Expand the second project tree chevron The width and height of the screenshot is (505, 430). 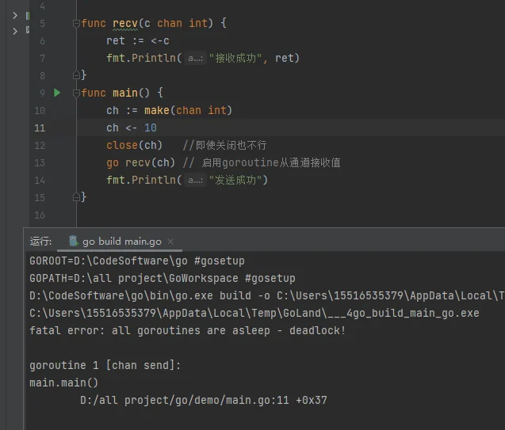[15, 31]
